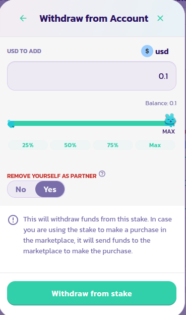This screenshot has height=315, width=186.
Task: Choose the 50% amount preset
Action: point(70,145)
